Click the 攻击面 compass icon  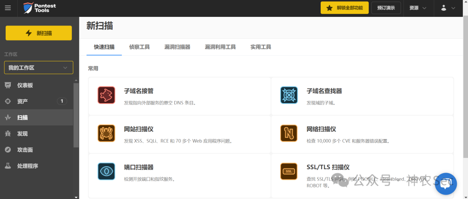(x=8, y=150)
